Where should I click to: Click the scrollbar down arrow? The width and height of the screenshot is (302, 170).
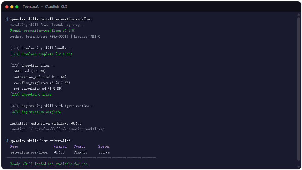click(299, 167)
